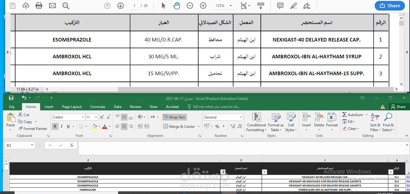
Task: Open the font size 11 dropdown
Action: [x=96, y=117]
